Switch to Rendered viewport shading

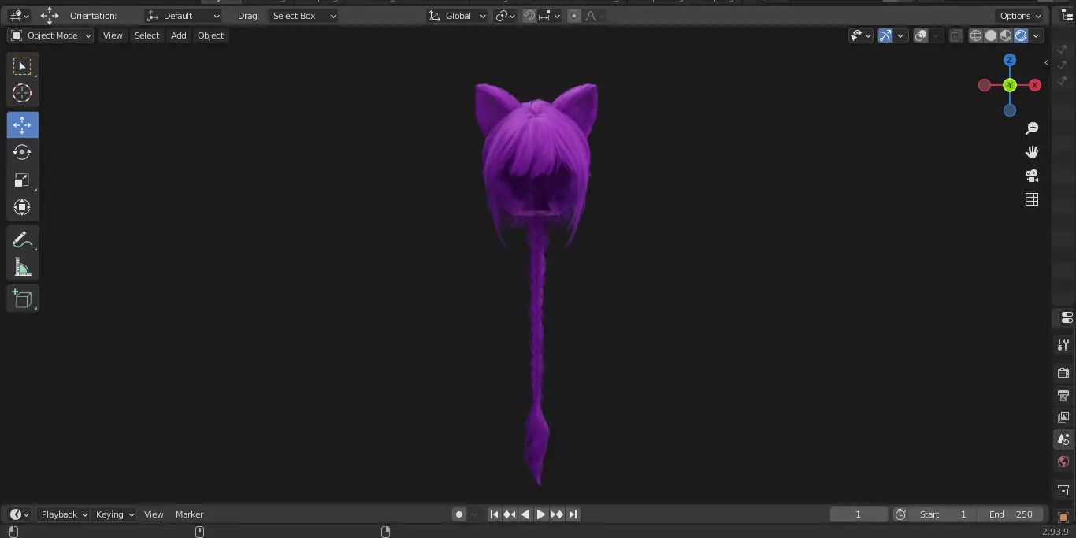pyautogui.click(x=1021, y=35)
